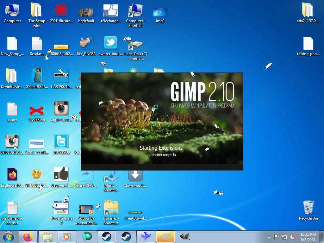
Task: Select the like_PNG86 thumbs-up image
Action: [x=86, y=46]
